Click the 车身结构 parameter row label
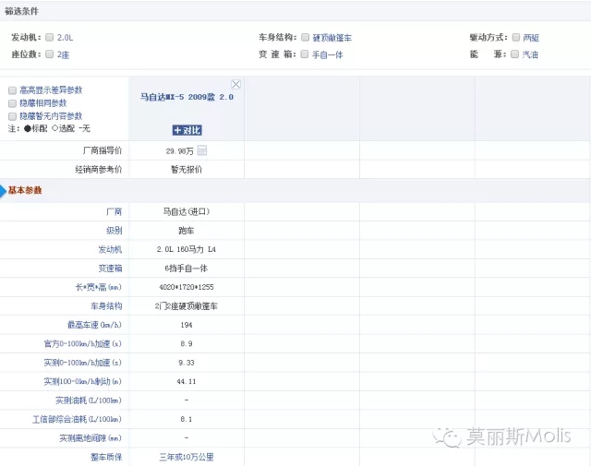 point(106,305)
